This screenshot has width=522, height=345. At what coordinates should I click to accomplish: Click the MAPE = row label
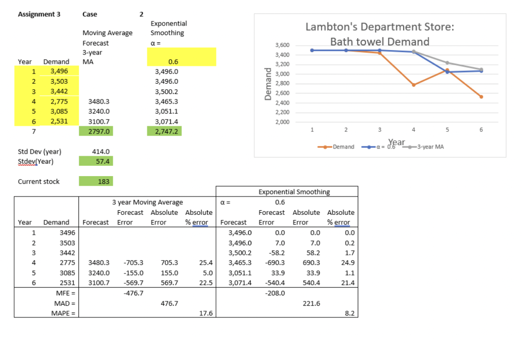(63, 313)
